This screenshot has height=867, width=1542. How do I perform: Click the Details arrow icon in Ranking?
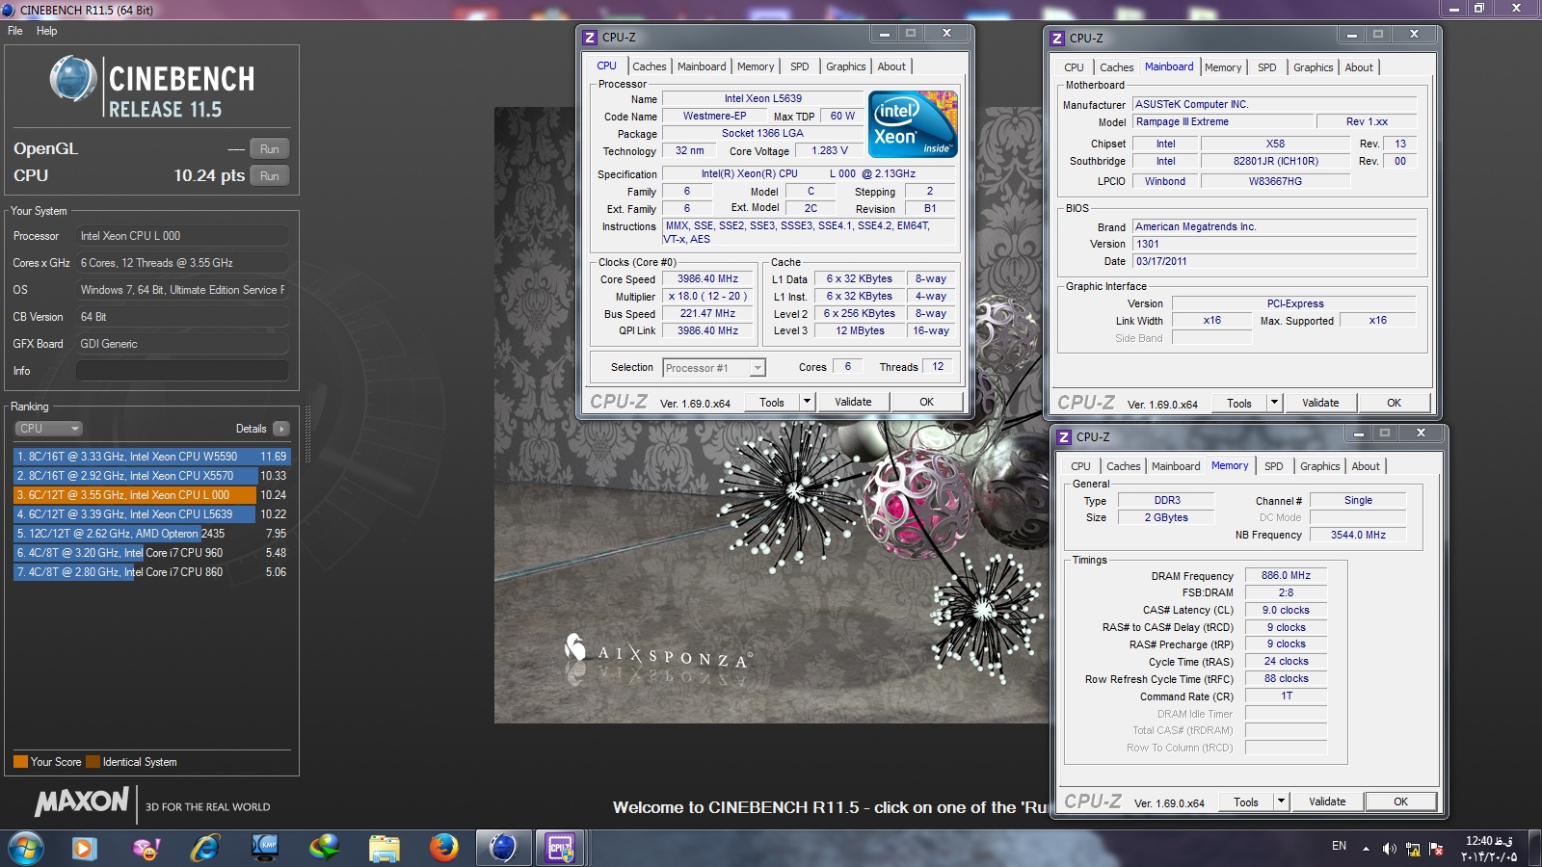[281, 429]
